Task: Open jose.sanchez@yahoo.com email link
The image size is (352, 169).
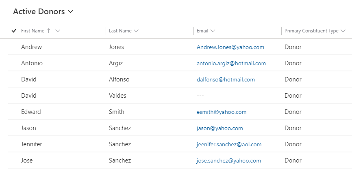Action: click(228, 160)
